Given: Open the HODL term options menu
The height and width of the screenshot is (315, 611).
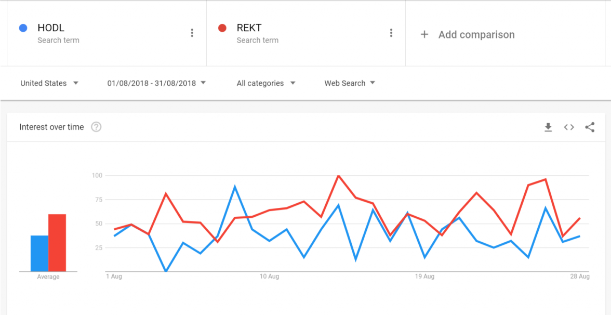Looking at the screenshot, I should (192, 33).
